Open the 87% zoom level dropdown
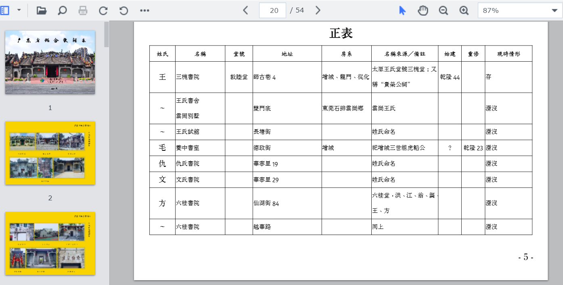The width and height of the screenshot is (563, 285). pyautogui.click(x=520, y=10)
